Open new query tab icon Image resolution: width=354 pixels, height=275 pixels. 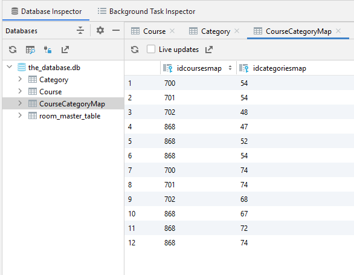click(x=30, y=50)
